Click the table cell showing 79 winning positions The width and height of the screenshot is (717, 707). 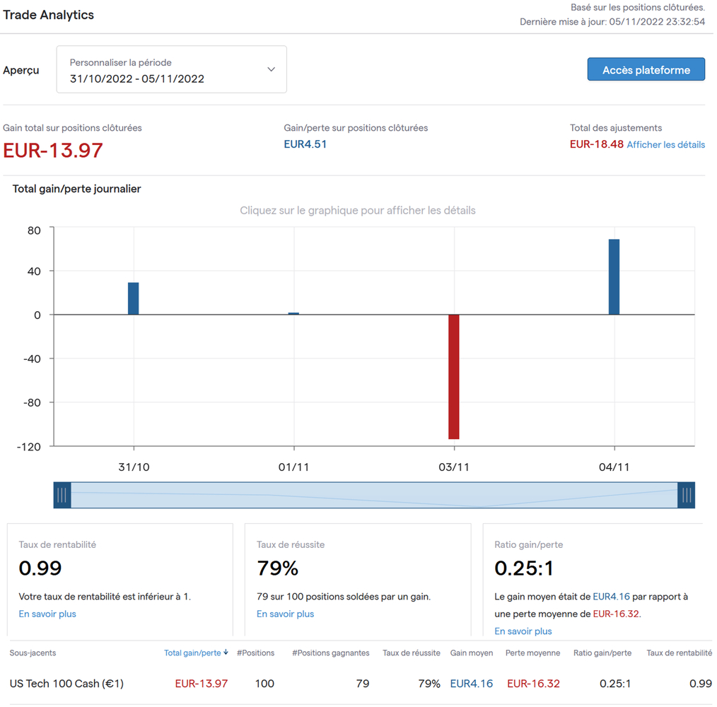(363, 684)
